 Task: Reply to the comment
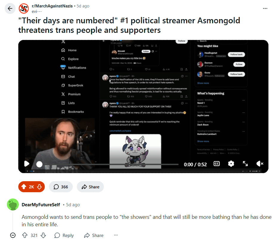pyautogui.click(x=64, y=235)
